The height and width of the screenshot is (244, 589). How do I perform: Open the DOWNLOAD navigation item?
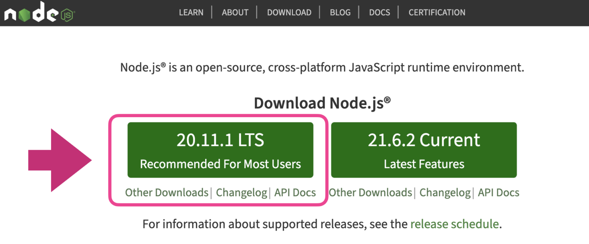click(289, 13)
